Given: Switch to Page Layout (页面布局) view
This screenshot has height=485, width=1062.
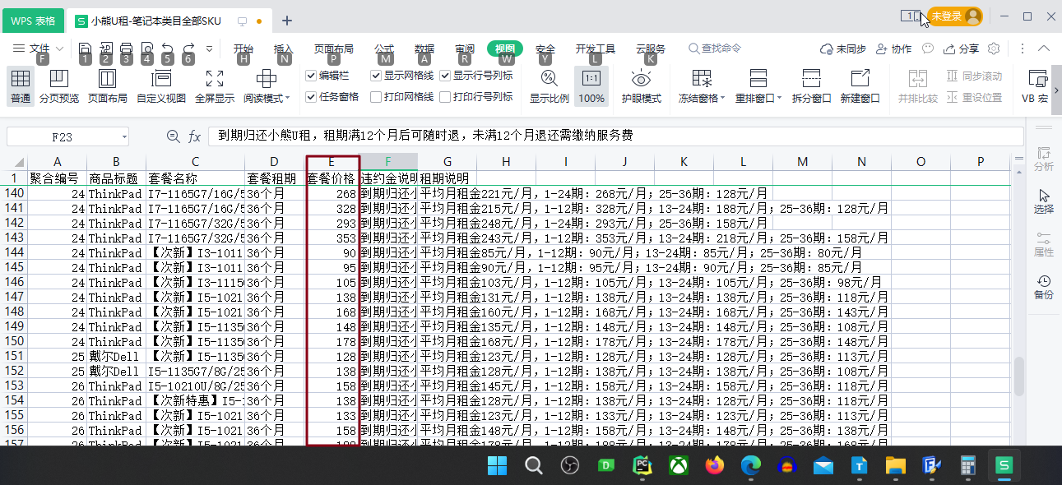Looking at the screenshot, I should (107, 87).
